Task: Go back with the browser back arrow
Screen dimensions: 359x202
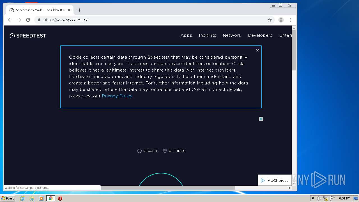Action: [10, 20]
